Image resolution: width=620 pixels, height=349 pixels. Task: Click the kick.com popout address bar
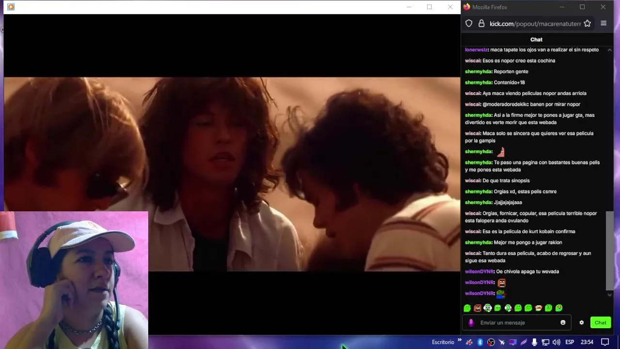(535, 23)
